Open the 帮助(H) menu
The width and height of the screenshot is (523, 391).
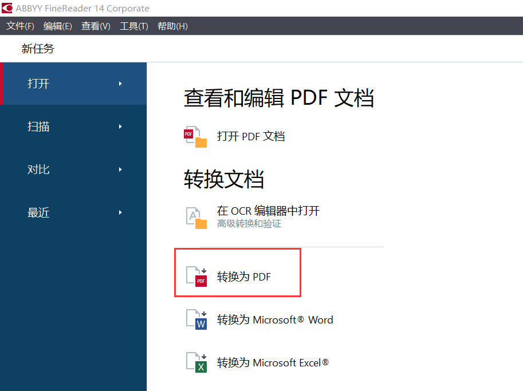pyautogui.click(x=172, y=26)
